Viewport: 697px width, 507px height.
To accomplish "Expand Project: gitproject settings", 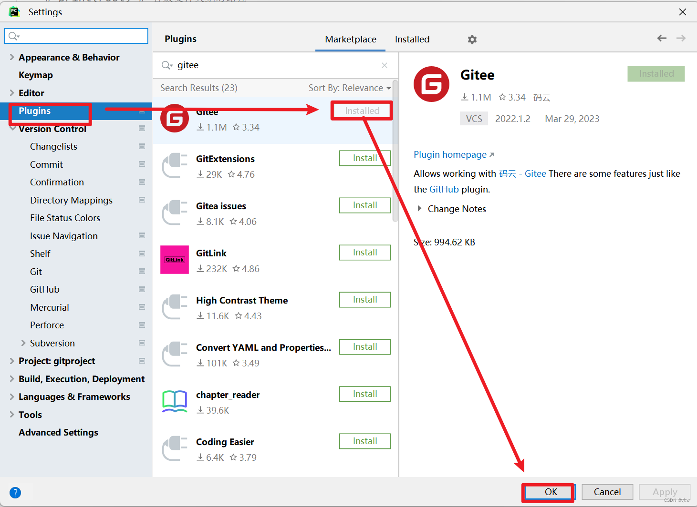I will (12, 361).
